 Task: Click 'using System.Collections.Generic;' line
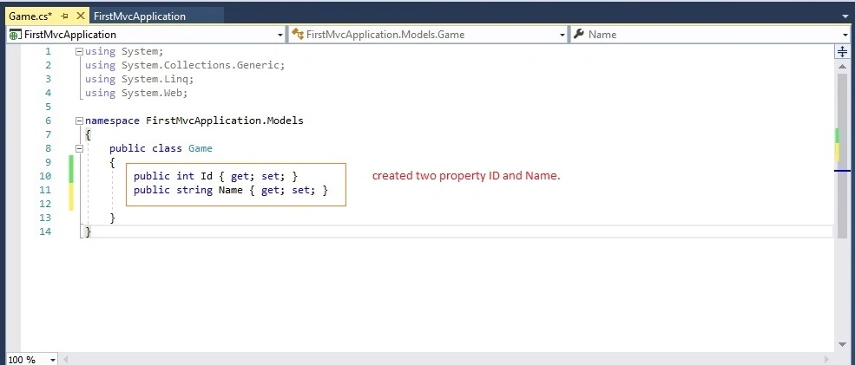tap(185, 65)
